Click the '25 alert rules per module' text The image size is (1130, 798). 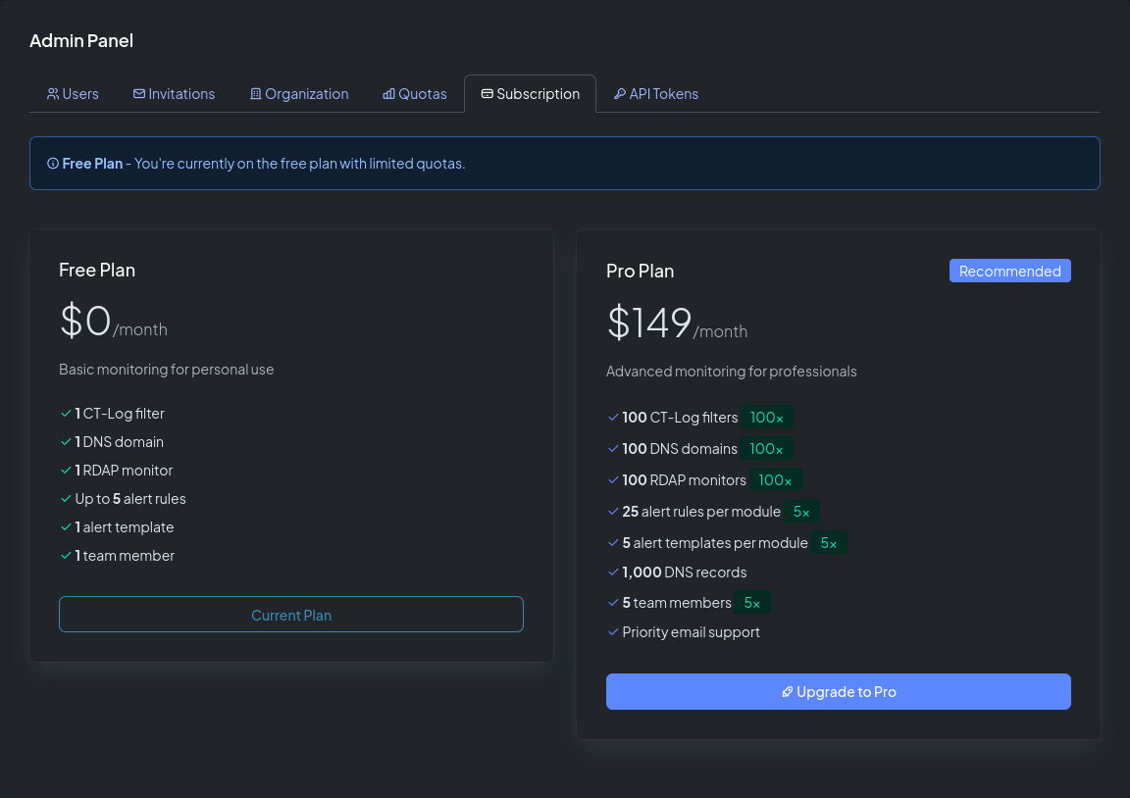pyautogui.click(x=701, y=512)
